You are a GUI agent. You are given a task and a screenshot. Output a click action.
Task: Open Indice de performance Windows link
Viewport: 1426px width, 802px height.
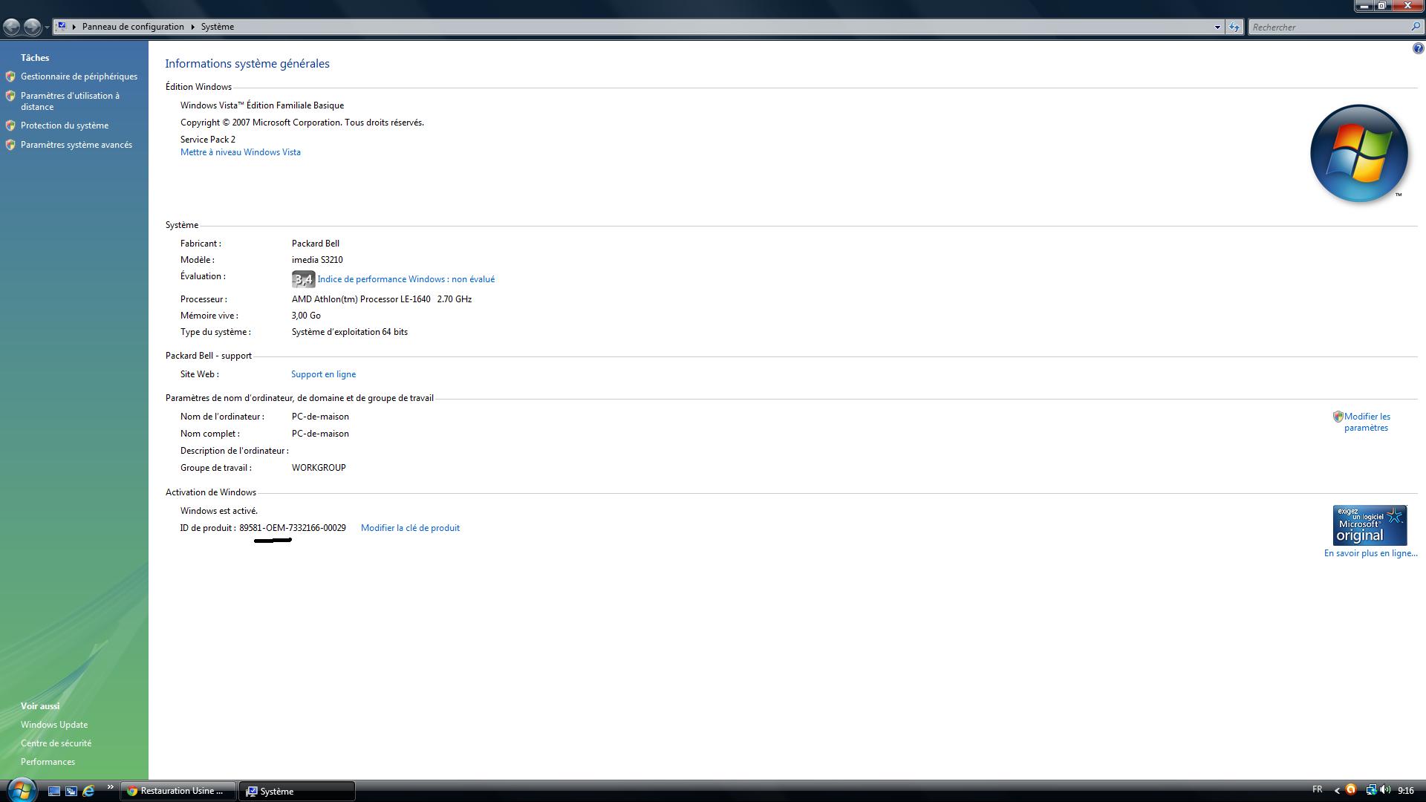pyautogui.click(x=406, y=279)
